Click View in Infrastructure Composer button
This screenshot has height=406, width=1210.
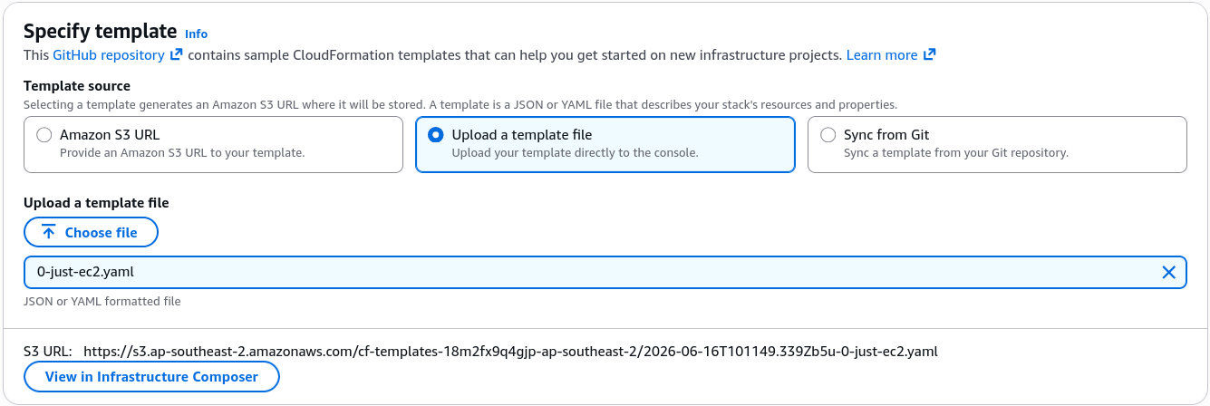(x=151, y=377)
